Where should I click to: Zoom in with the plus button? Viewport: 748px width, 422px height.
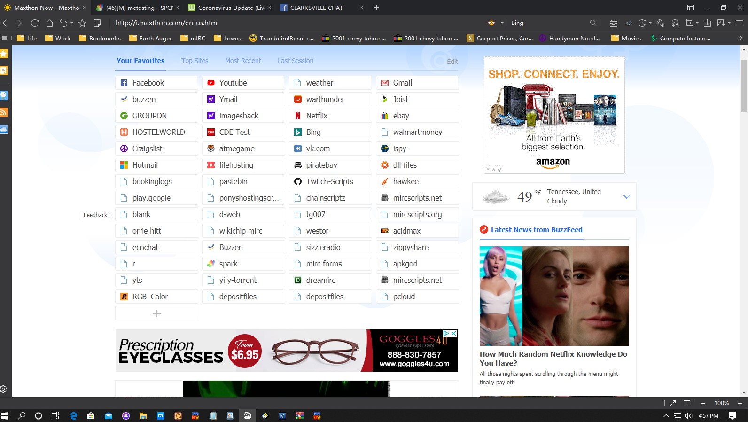click(740, 403)
